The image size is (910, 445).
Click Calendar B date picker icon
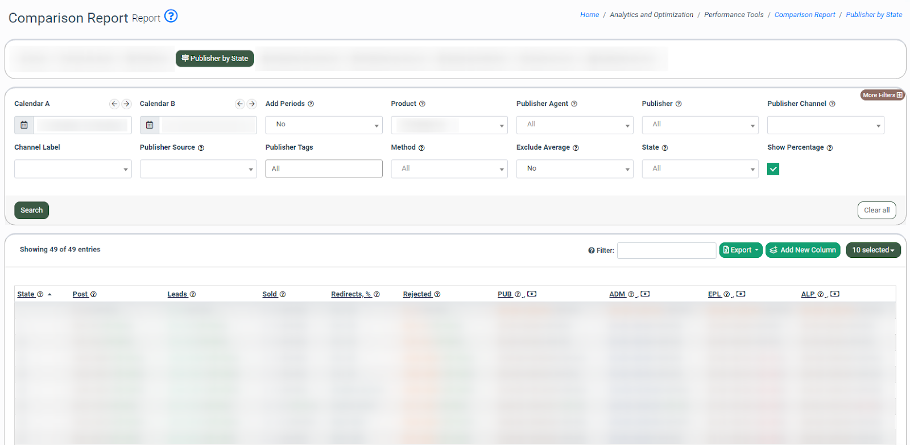click(x=150, y=125)
